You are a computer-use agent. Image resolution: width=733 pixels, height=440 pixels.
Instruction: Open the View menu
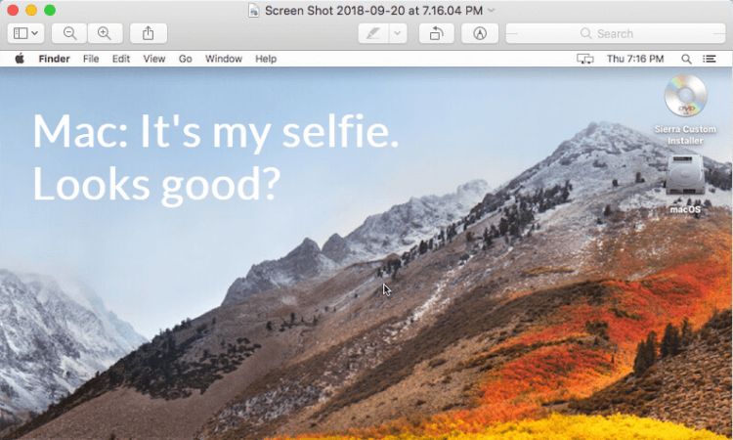tap(154, 59)
